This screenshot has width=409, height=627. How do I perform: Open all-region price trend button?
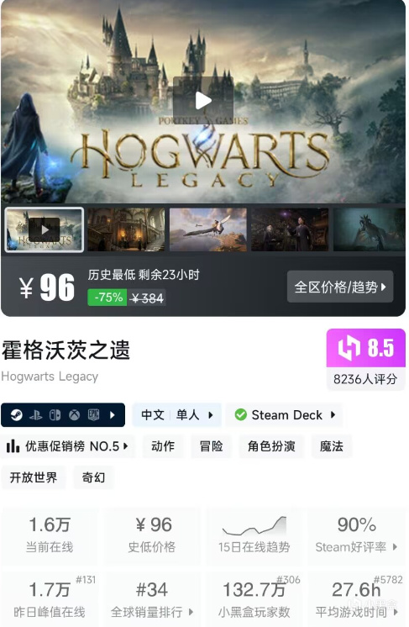(x=340, y=287)
